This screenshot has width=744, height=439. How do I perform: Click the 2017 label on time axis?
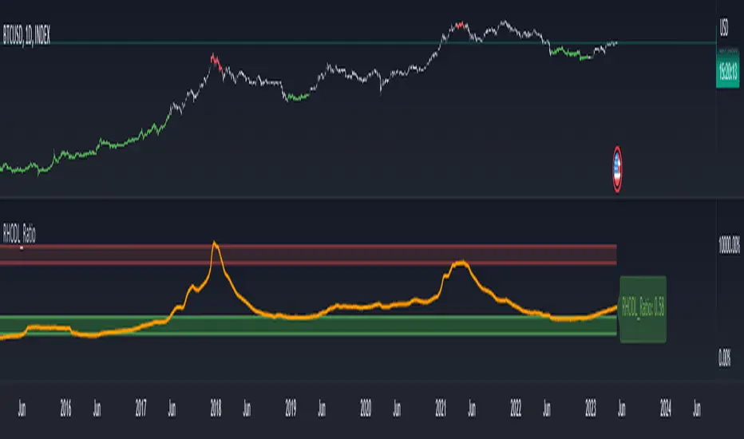tap(140, 408)
